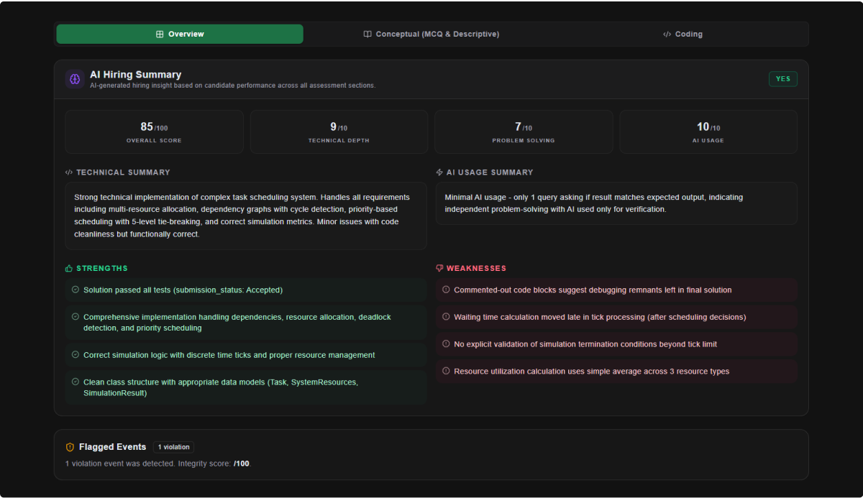Select the AI Usage 10/10 card
863x498 pixels.
point(708,132)
